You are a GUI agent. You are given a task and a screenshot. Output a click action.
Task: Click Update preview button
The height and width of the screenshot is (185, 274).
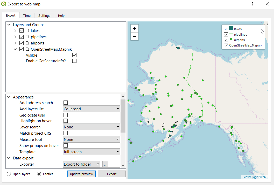point(81,174)
